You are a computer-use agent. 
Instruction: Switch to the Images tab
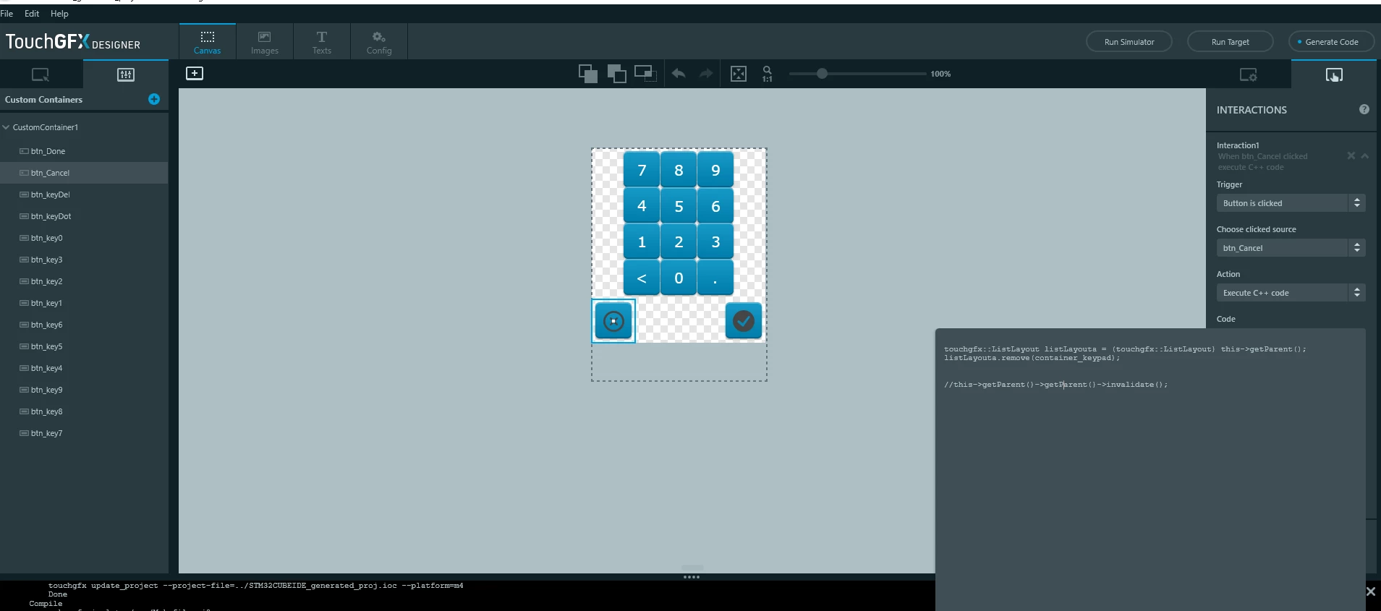point(265,42)
